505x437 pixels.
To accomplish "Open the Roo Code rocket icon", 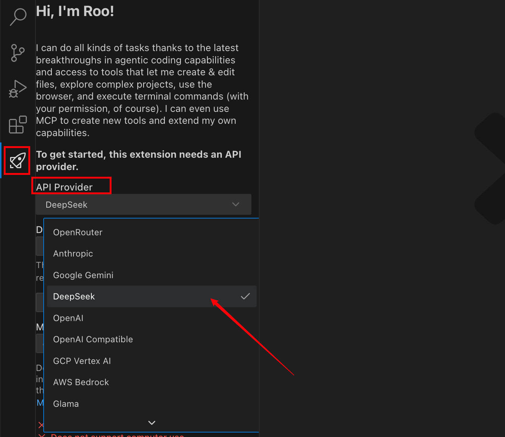I will [x=18, y=160].
